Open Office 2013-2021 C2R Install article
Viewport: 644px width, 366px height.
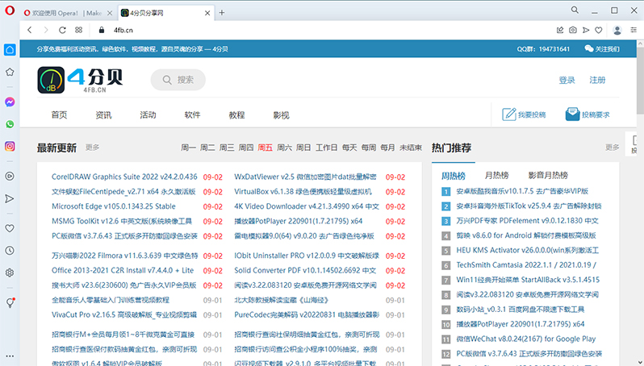click(123, 270)
